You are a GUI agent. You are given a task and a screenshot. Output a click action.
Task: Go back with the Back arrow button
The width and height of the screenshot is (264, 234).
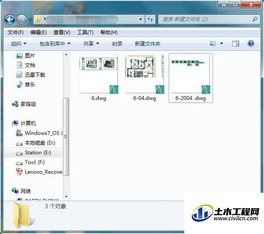point(10,20)
